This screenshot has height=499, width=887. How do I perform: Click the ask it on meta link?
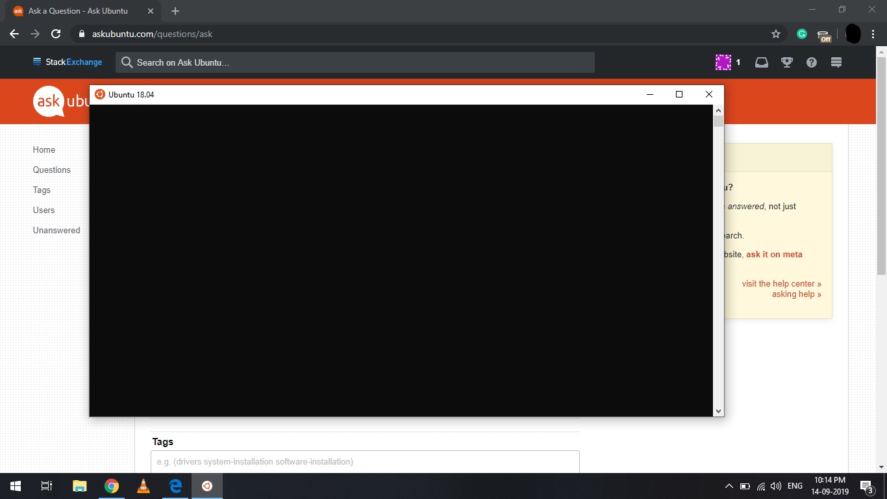point(774,254)
